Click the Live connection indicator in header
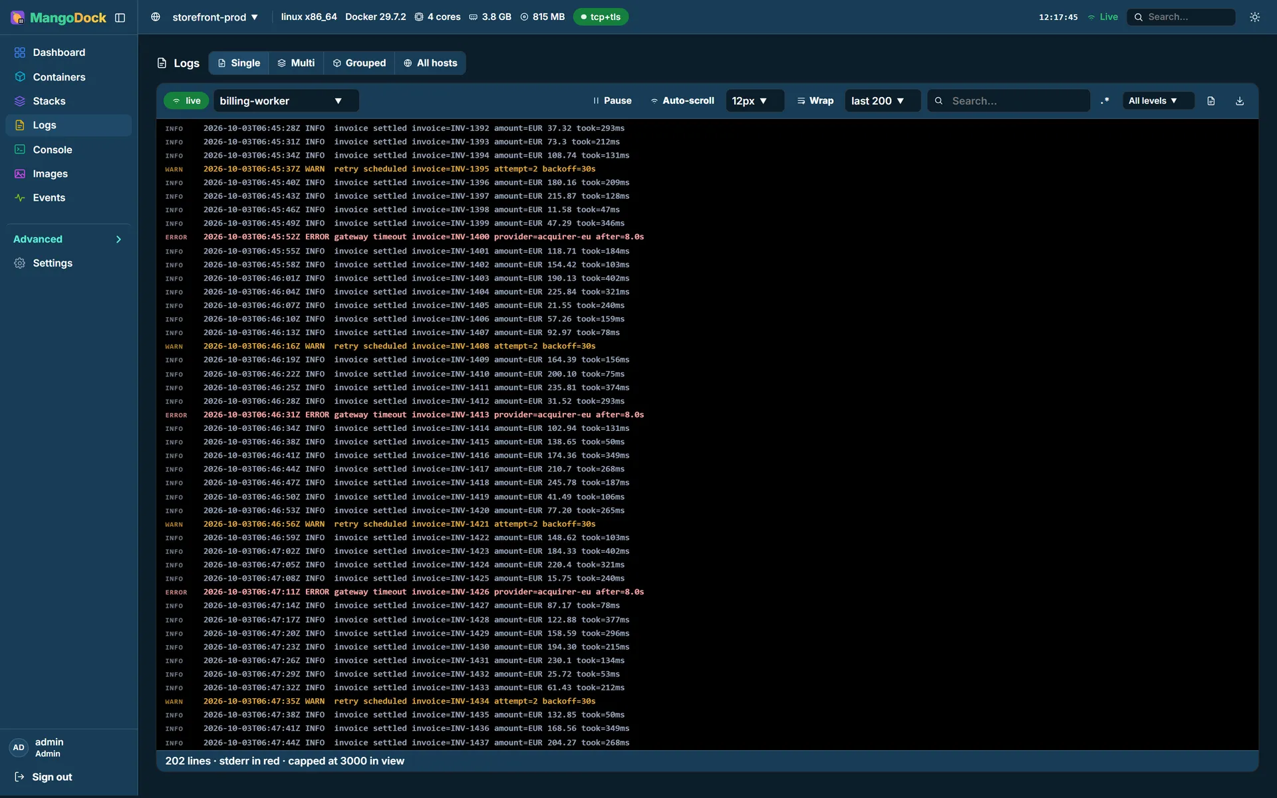The height and width of the screenshot is (798, 1277). click(1103, 17)
